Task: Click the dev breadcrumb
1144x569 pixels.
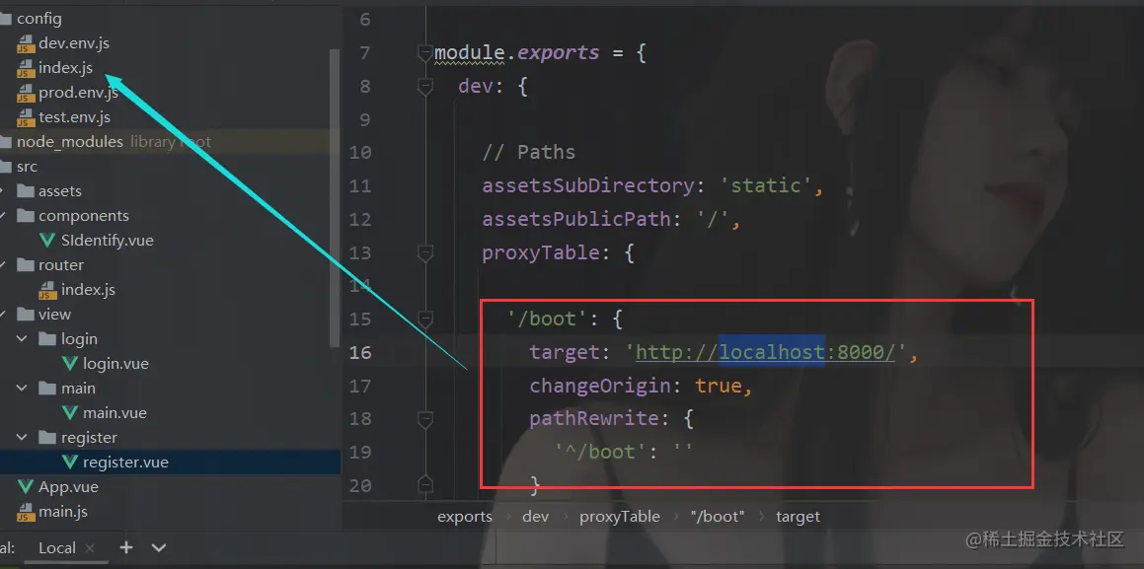Action: click(536, 517)
